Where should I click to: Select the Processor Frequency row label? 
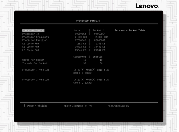click(x=36, y=37)
